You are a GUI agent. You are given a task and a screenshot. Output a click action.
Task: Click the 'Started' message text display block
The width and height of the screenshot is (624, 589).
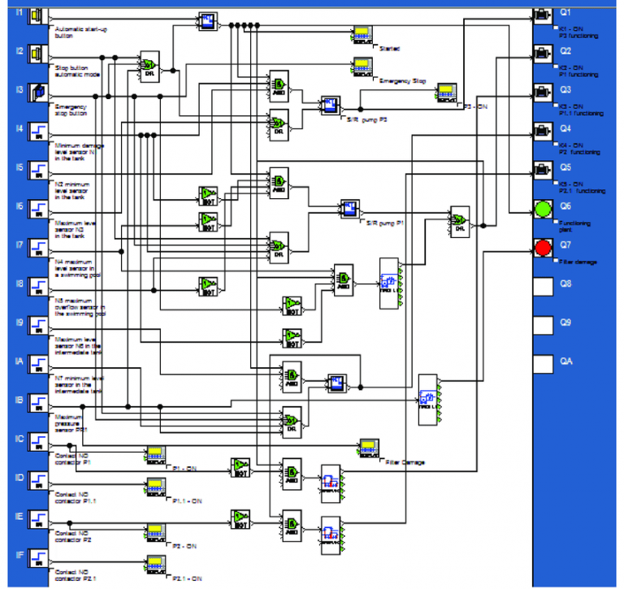362,35
